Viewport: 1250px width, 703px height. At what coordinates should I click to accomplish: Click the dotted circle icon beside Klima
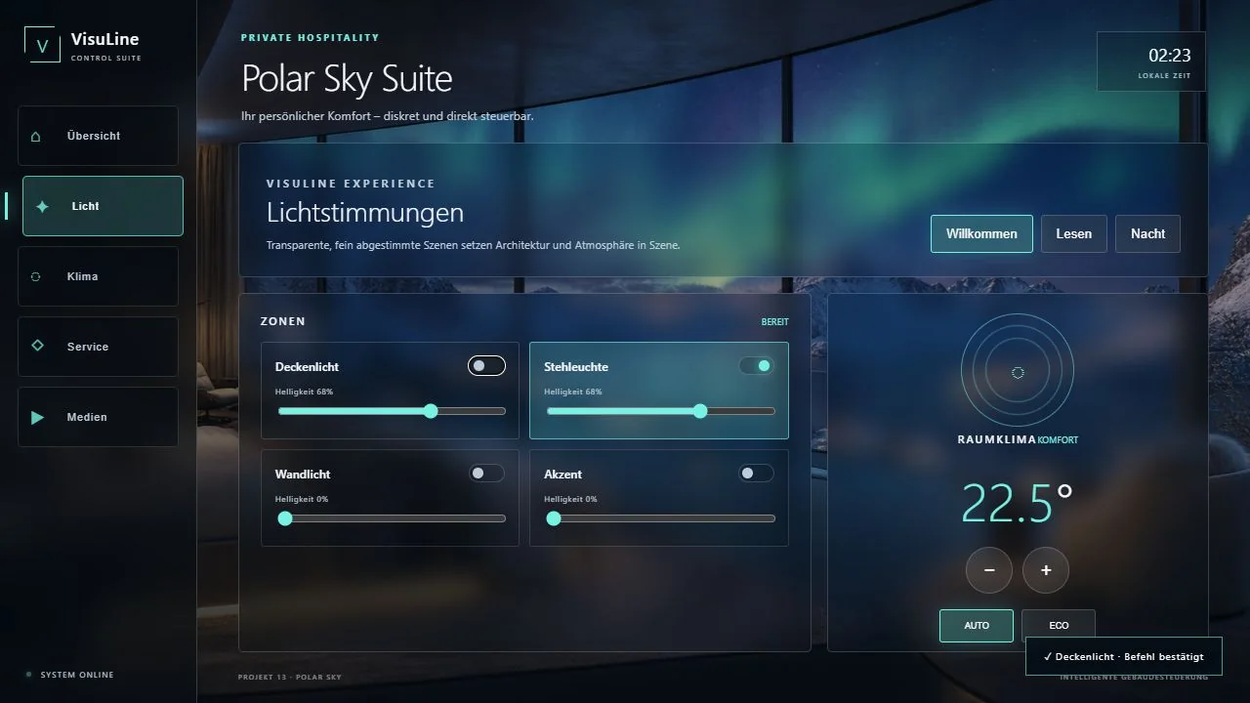pyautogui.click(x=36, y=277)
